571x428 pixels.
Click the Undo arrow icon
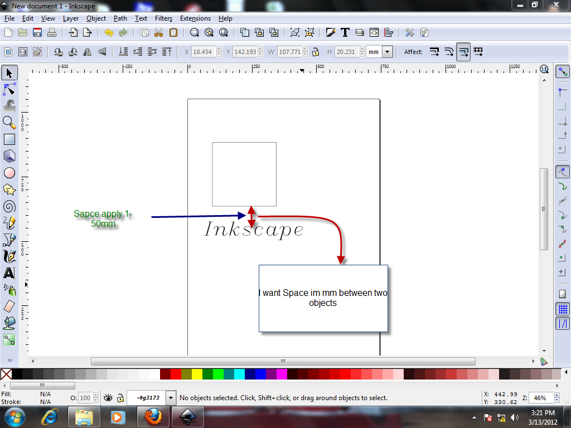click(109, 32)
